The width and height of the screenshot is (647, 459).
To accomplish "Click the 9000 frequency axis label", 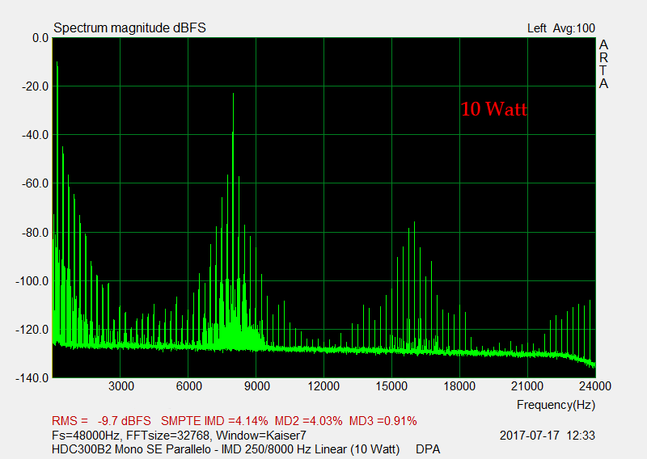I will [x=257, y=386].
